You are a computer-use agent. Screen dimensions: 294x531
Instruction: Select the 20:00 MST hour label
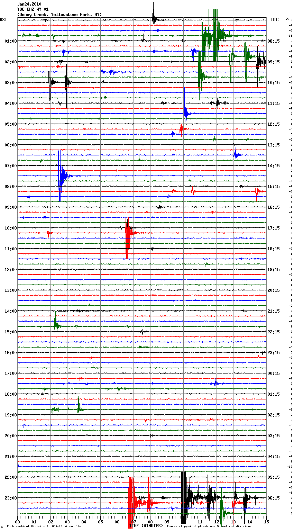(x=11, y=436)
